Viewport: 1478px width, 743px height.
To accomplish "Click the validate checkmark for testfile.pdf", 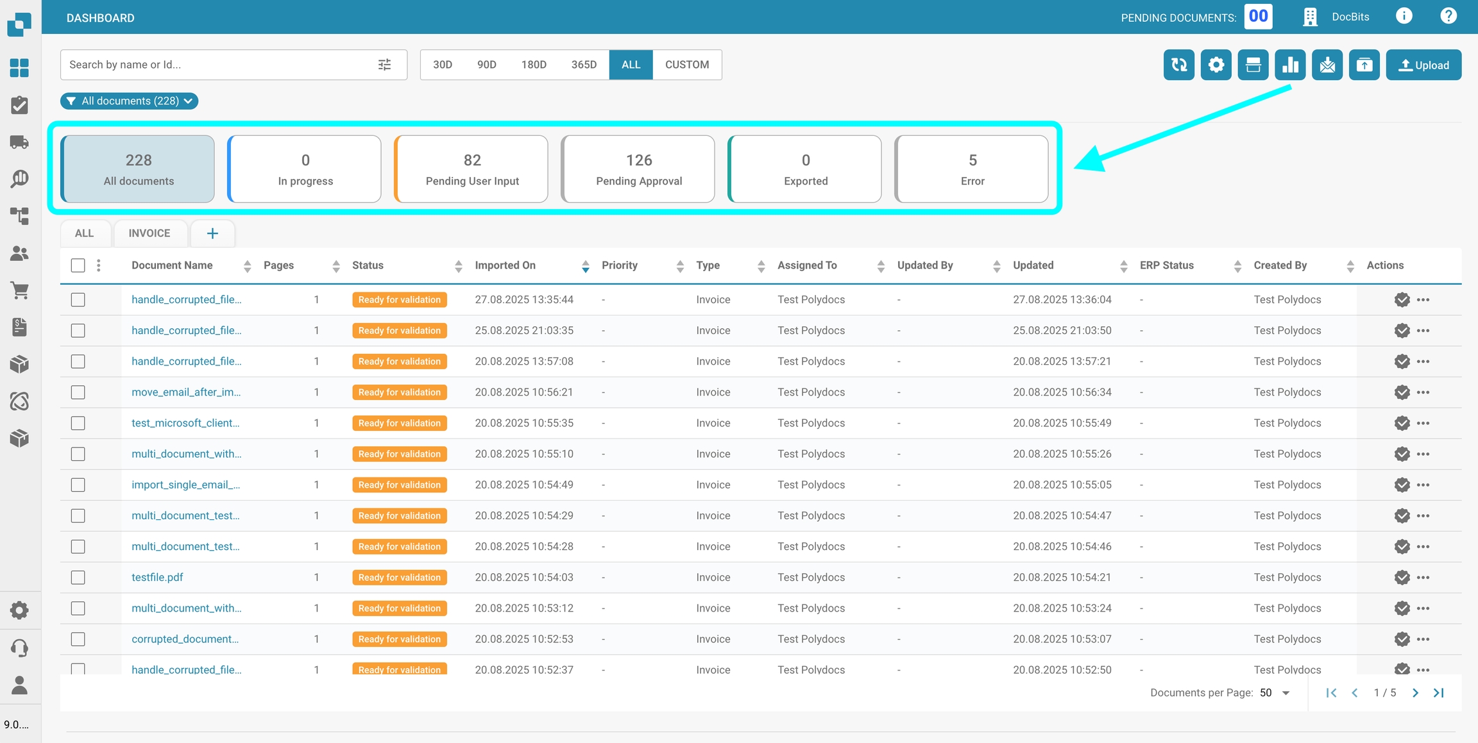I will [1402, 578].
